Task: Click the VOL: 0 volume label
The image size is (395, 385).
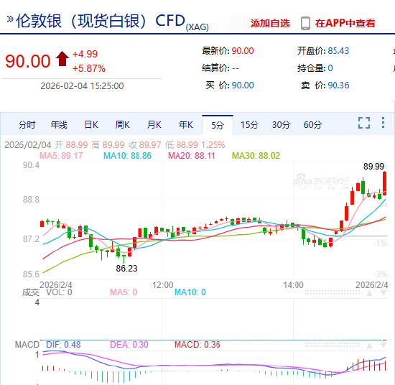Action: click(x=59, y=292)
